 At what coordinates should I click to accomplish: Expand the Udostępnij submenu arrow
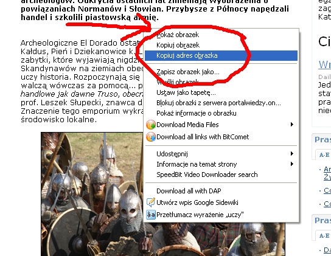292,153
